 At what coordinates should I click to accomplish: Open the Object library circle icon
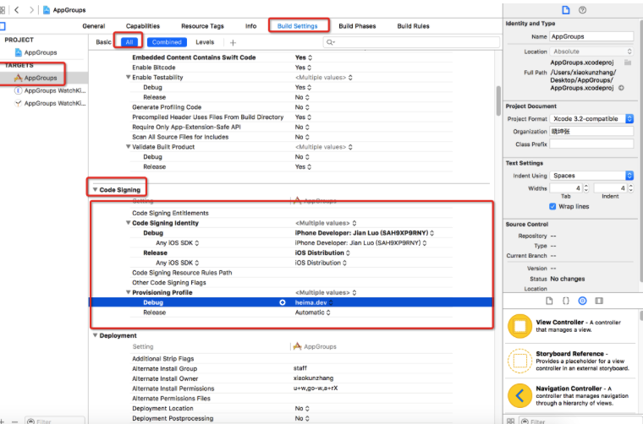coord(582,301)
